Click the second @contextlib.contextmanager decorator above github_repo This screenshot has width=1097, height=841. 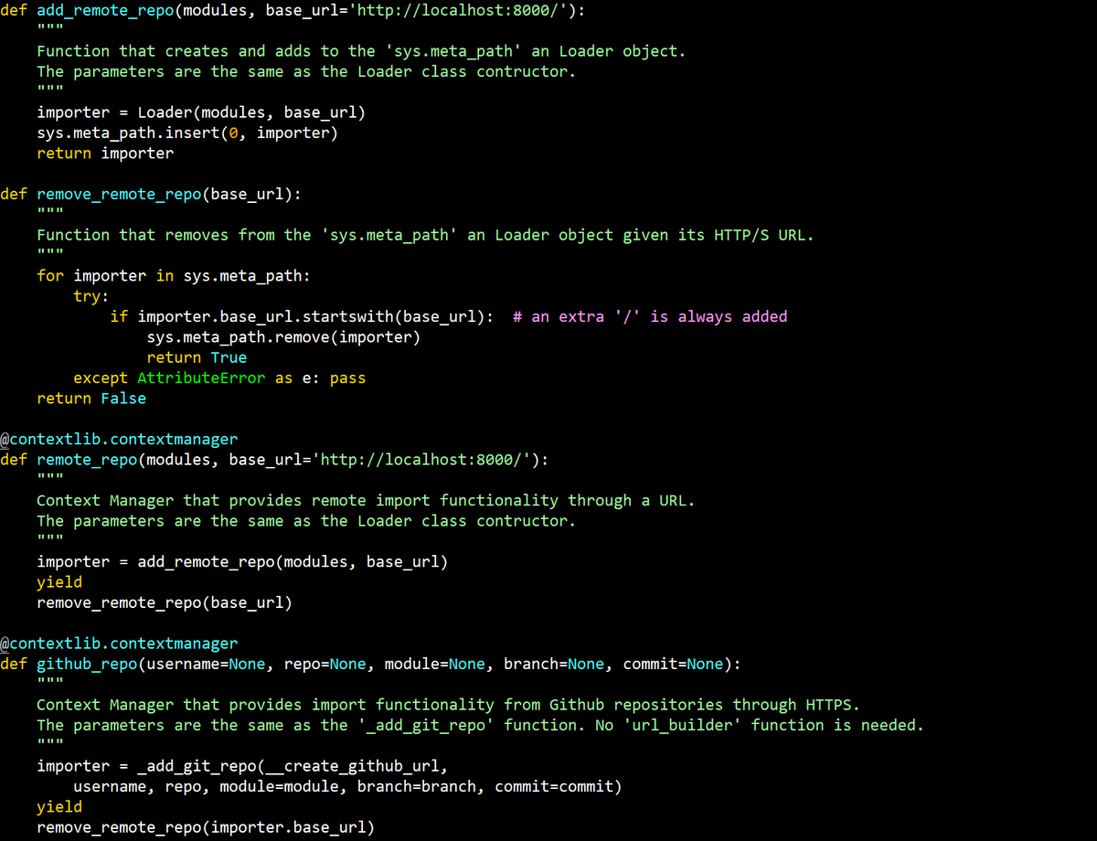click(x=119, y=643)
